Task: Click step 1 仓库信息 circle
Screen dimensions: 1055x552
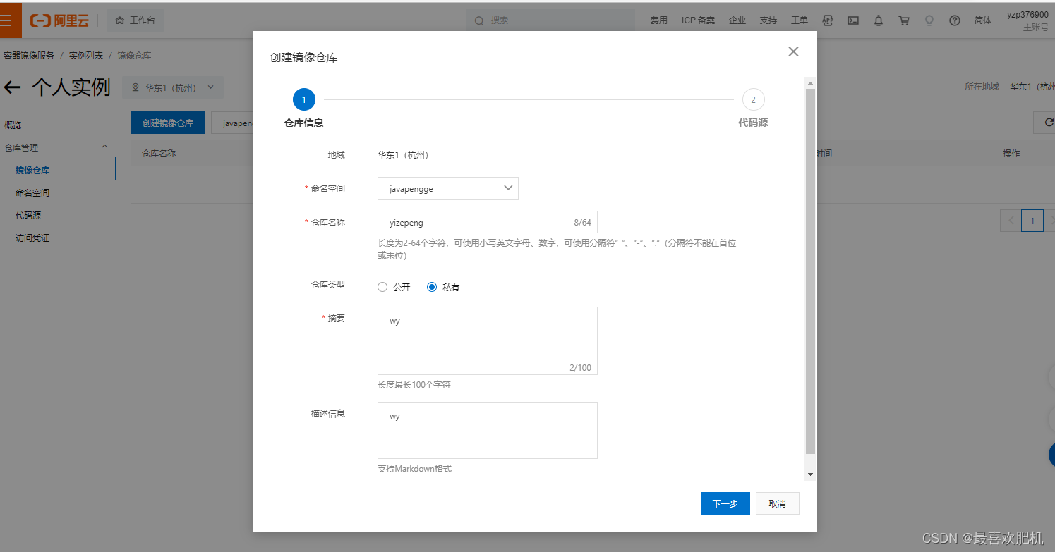Action: [x=304, y=99]
